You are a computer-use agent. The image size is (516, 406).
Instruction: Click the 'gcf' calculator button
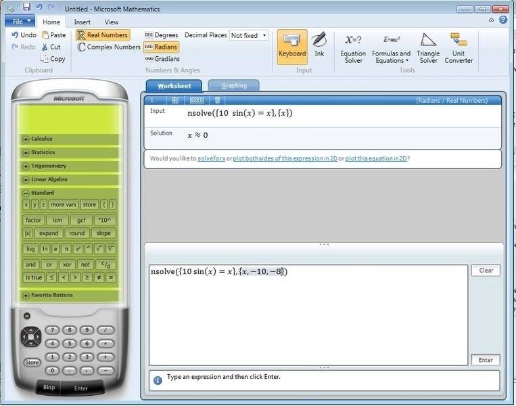81,220
